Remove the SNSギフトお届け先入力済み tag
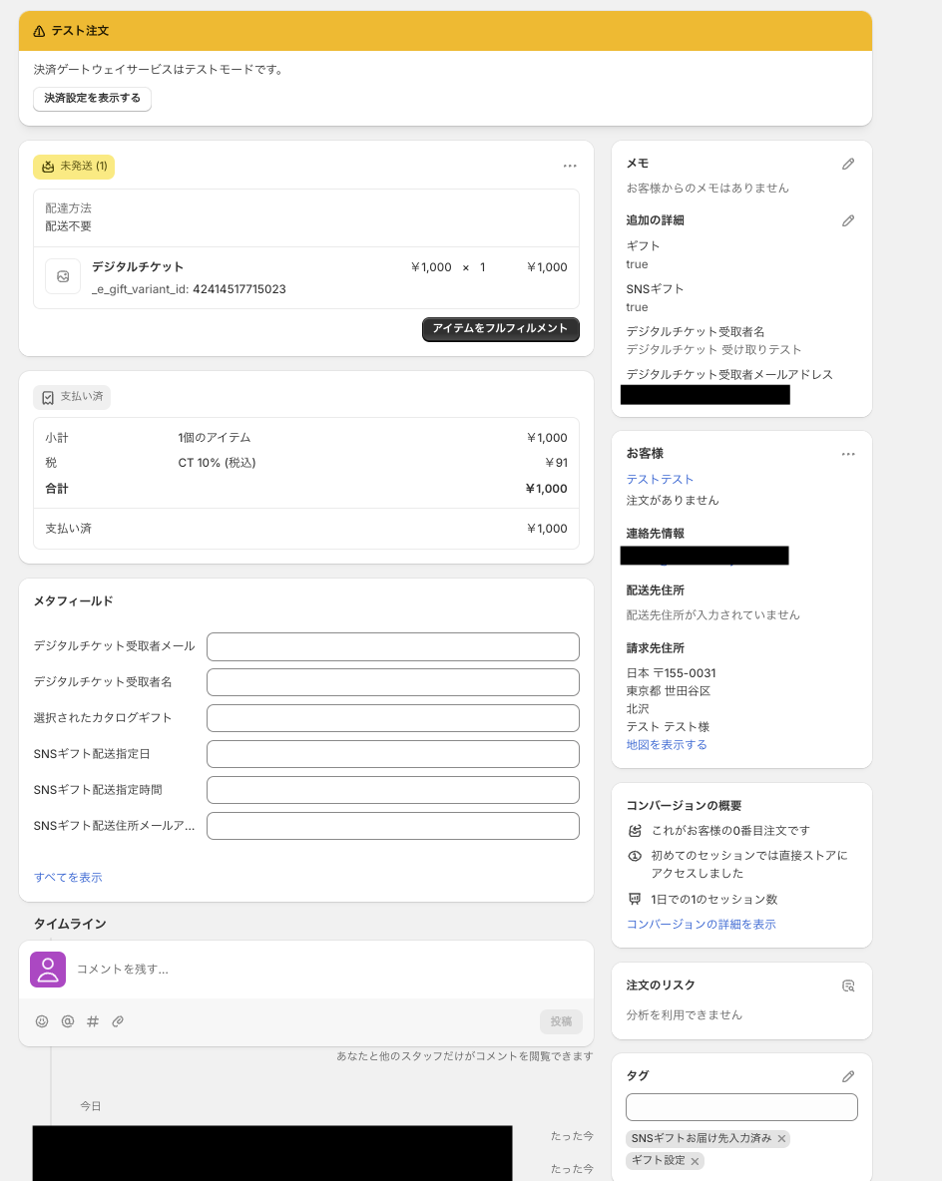The height and width of the screenshot is (1181, 942). point(781,1138)
